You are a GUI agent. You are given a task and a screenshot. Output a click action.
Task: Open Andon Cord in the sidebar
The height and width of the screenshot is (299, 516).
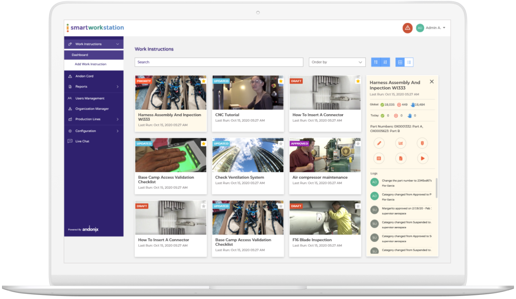[84, 76]
